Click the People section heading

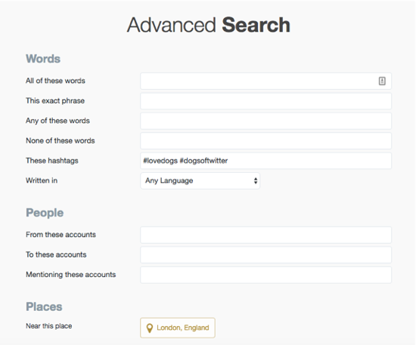[x=45, y=213]
